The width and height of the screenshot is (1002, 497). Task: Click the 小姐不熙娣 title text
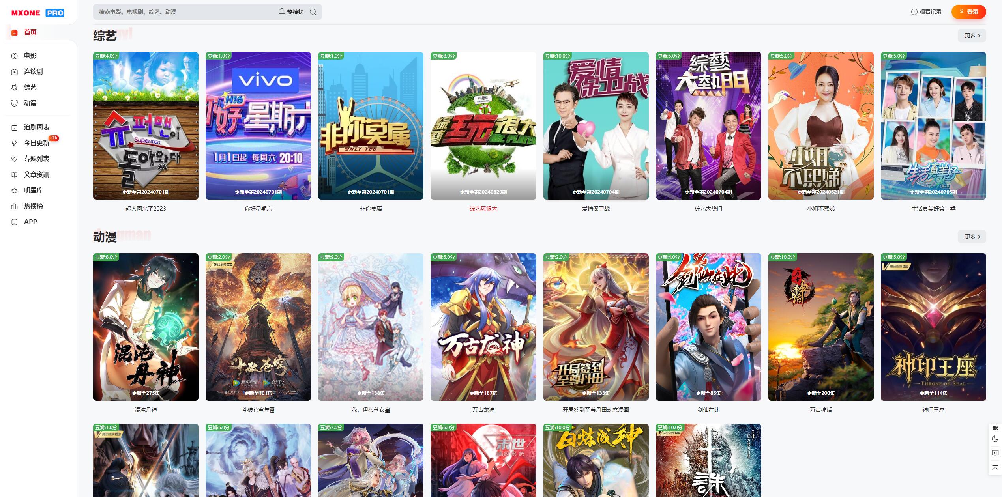tap(821, 209)
